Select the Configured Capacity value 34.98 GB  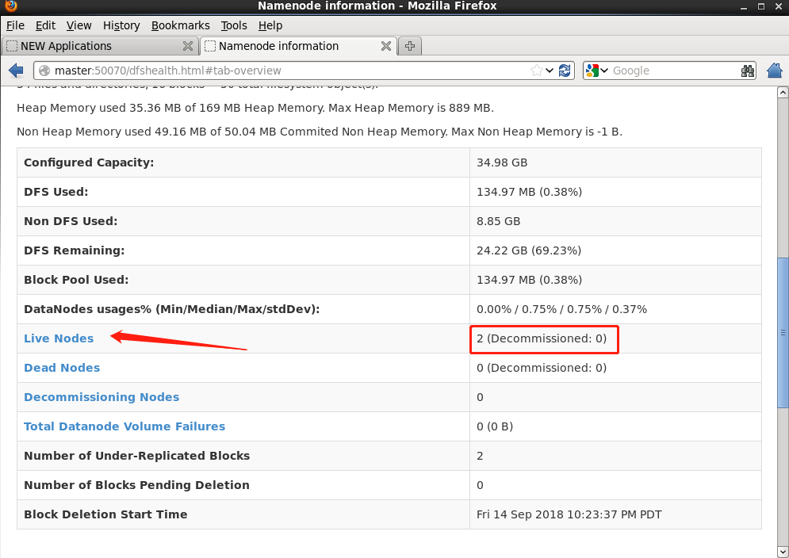[x=502, y=162]
